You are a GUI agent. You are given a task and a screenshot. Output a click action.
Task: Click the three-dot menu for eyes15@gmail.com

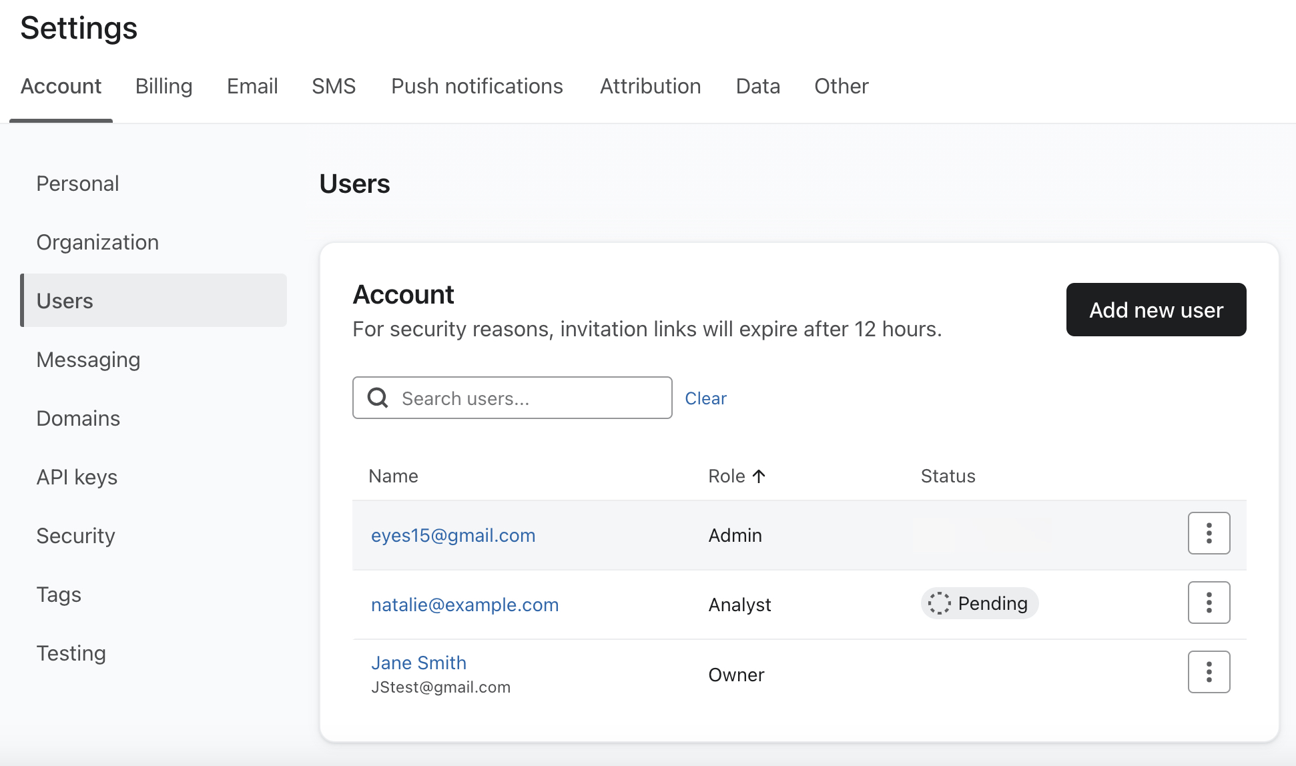1209,534
